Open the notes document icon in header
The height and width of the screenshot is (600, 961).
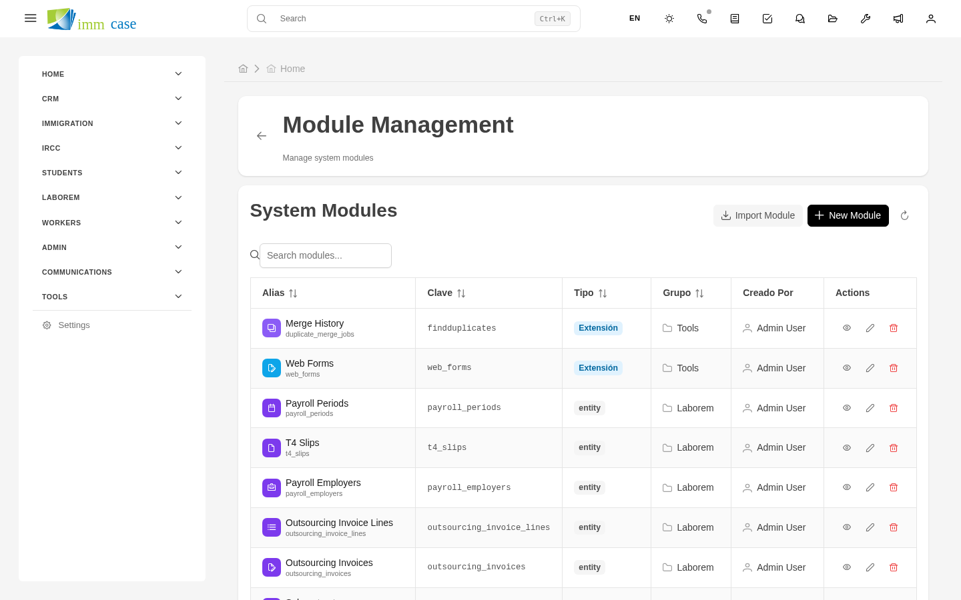tap(735, 19)
